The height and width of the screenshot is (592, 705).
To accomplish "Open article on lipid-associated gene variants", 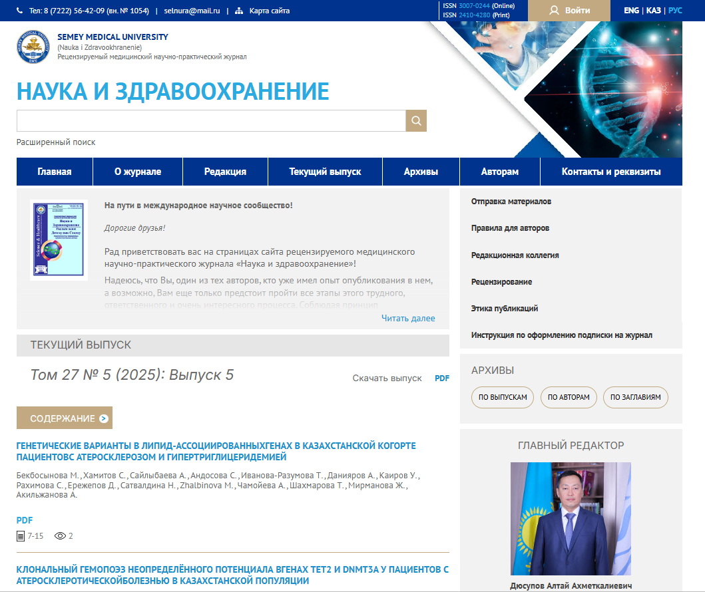I will pos(216,452).
